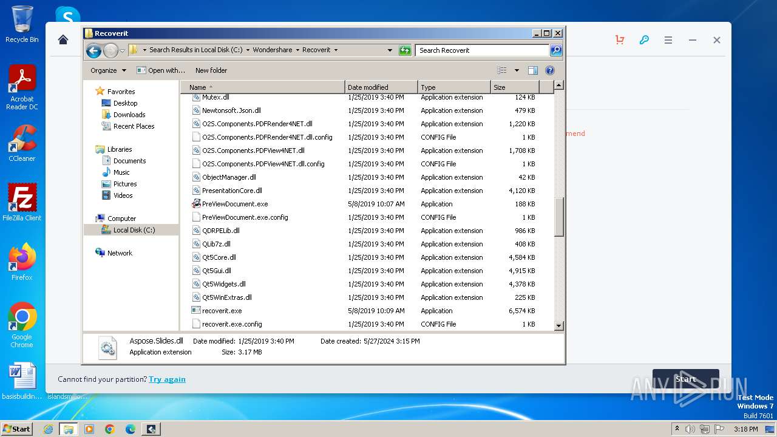The image size is (777, 437).
Task: Open recent pages dropdown arrow
Action: coord(123,50)
